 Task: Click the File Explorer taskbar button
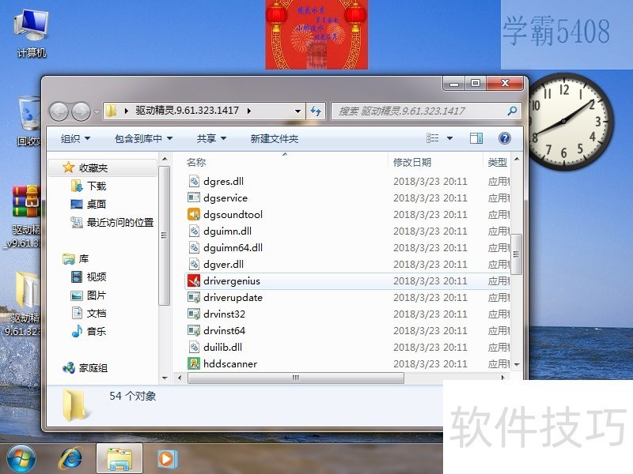pyautogui.click(x=119, y=459)
